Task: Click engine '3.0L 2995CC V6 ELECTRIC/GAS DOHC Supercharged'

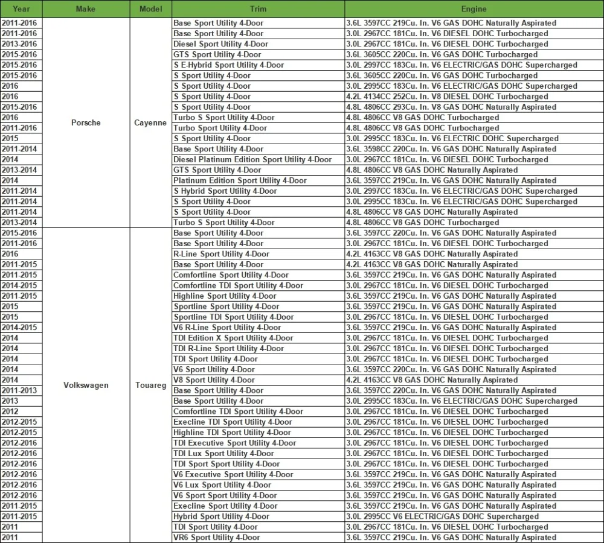Action: [474, 516]
